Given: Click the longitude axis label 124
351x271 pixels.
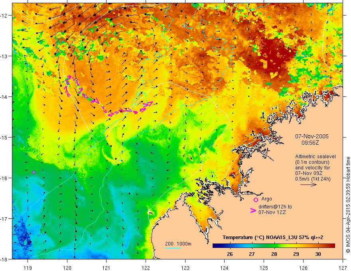Looking at the screenshot, I should [225, 268].
